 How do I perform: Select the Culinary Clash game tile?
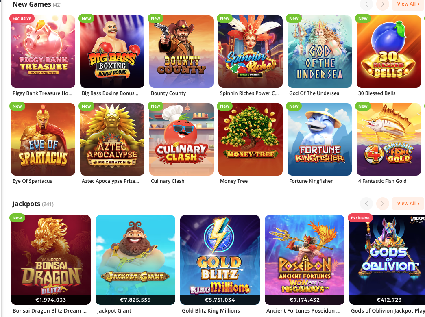[181, 139]
